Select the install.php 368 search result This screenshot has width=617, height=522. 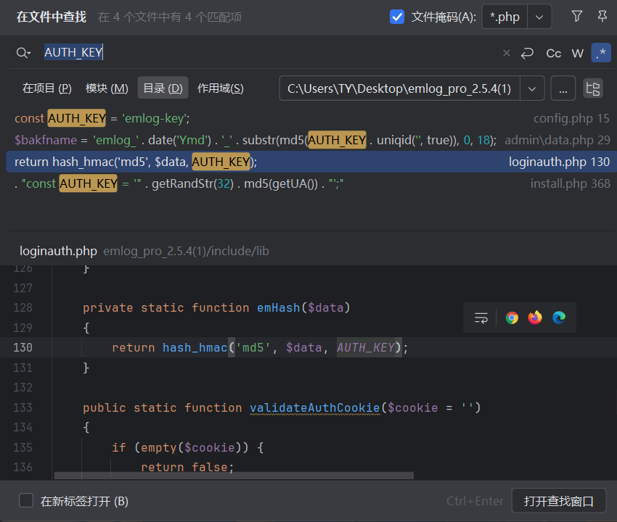click(311, 183)
